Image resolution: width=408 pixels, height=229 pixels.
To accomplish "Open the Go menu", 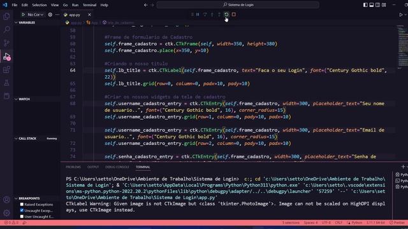I will tap(65, 5).
